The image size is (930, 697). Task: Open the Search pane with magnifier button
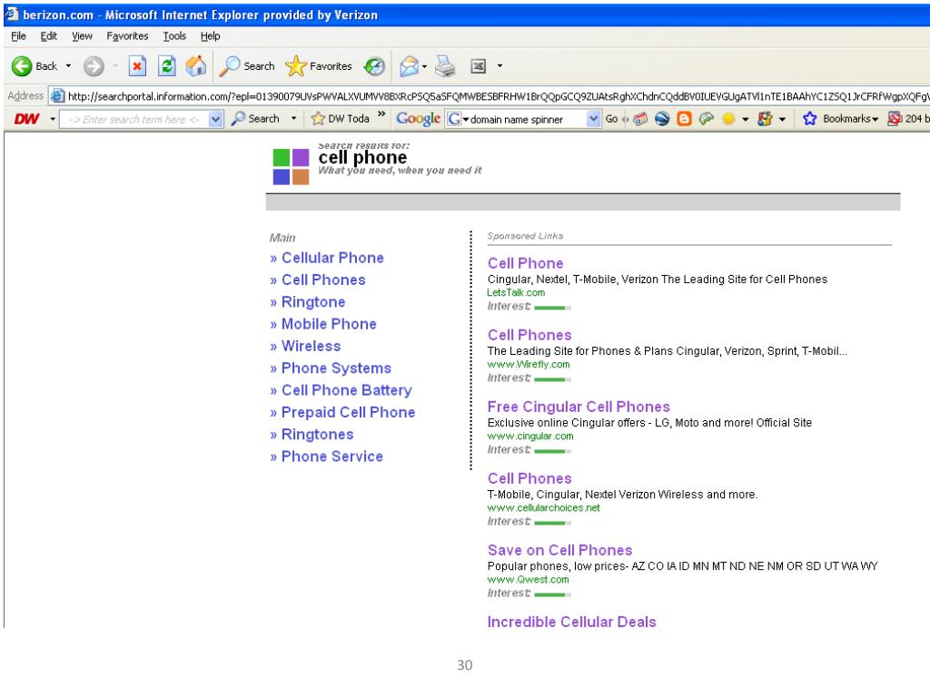[x=247, y=66]
